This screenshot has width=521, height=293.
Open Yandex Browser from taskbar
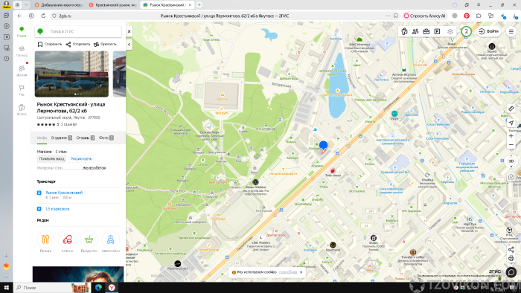coord(112,287)
